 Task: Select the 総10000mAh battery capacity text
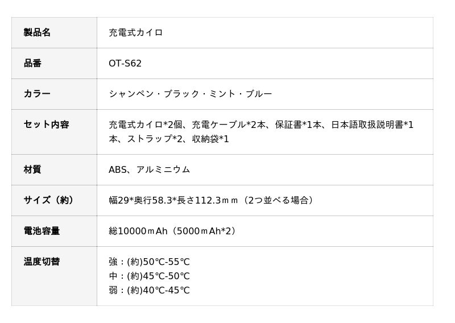(138, 231)
